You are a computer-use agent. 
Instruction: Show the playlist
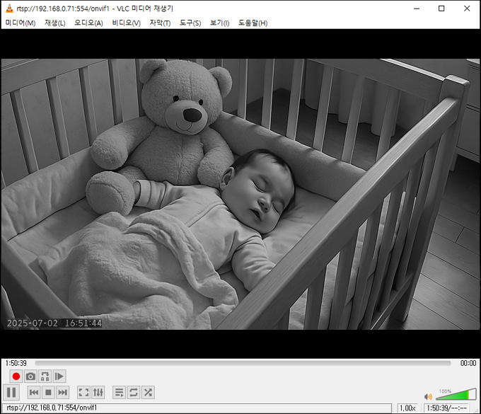point(119,392)
